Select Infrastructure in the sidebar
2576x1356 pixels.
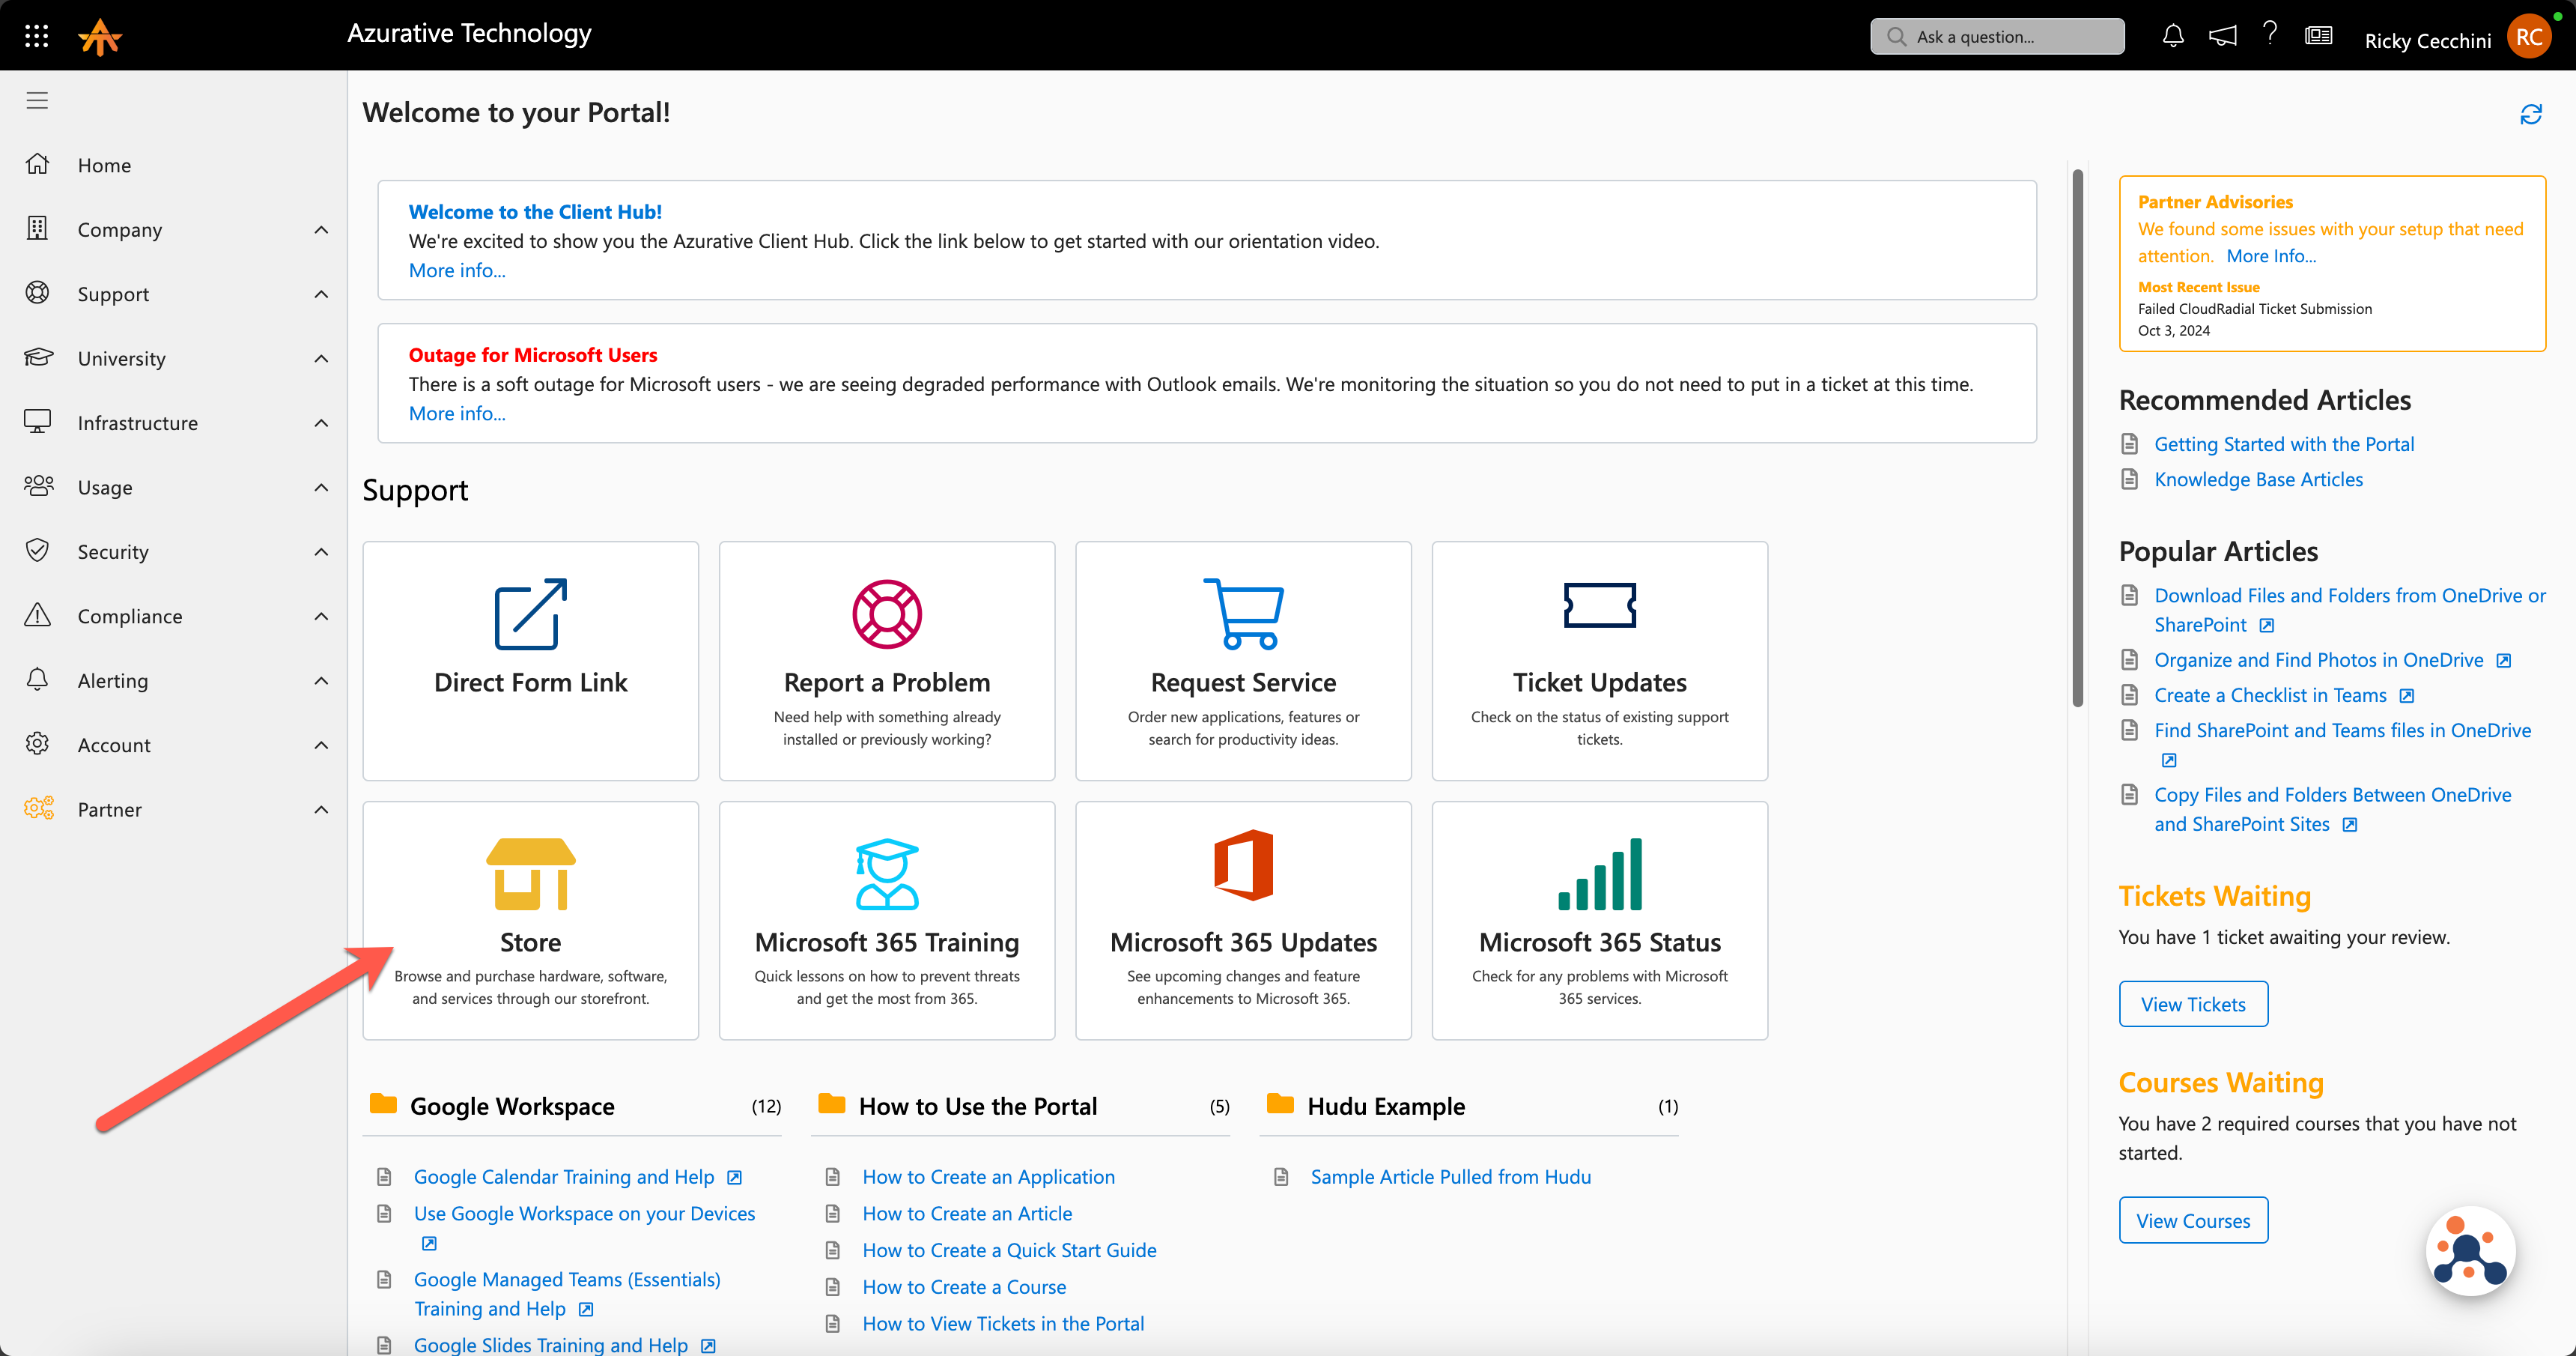(138, 423)
